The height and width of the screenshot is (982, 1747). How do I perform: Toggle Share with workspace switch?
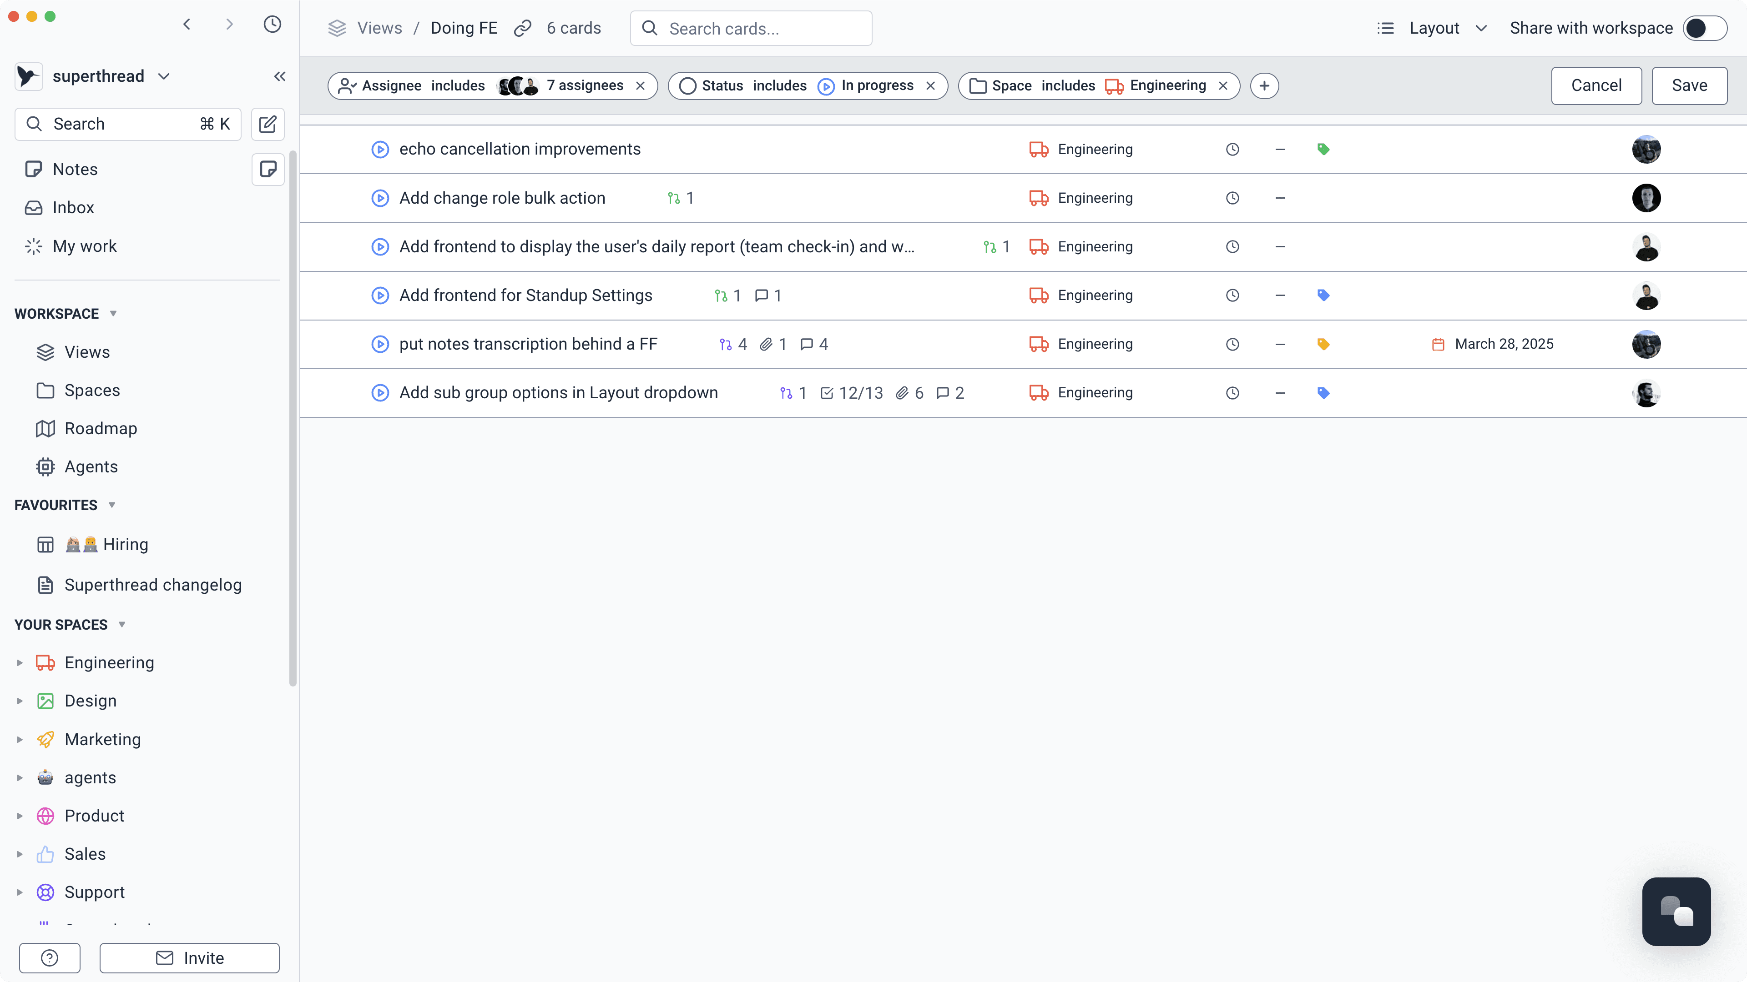pos(1704,29)
